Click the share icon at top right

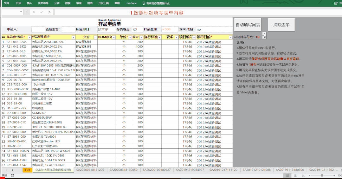click(x=336, y=3)
